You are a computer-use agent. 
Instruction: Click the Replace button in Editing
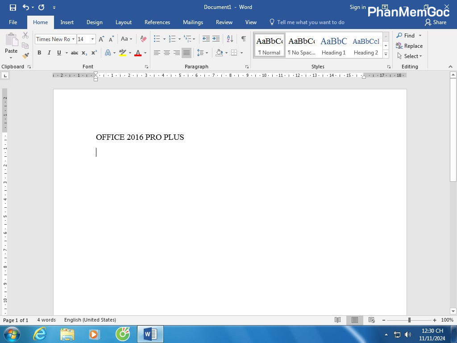(409, 46)
